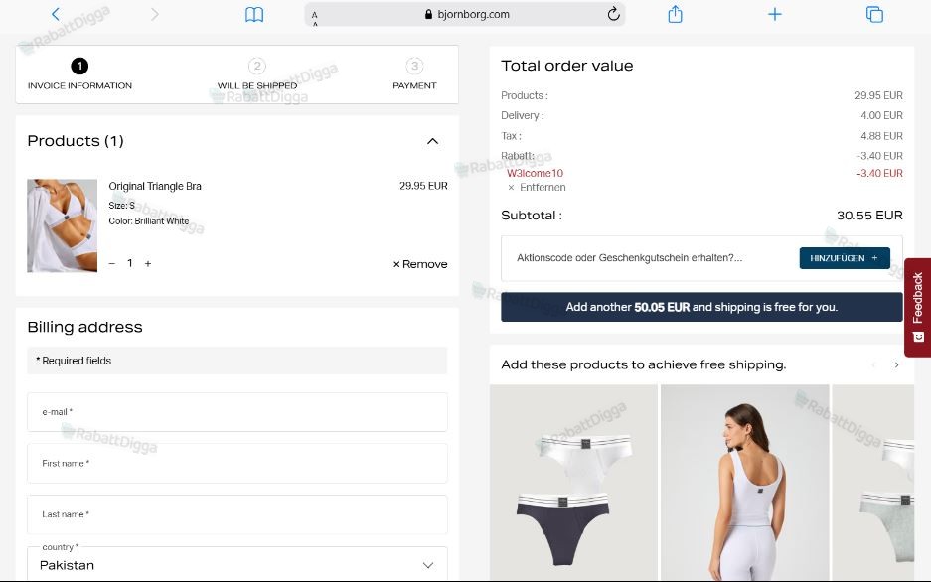Open the Safari bookmarks book icon
931x582 pixels.
254,14
